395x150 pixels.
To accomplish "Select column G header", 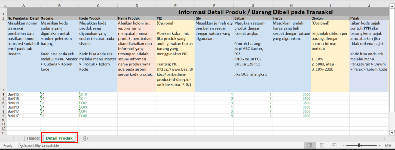I will pyautogui.click(x=253, y=5).
